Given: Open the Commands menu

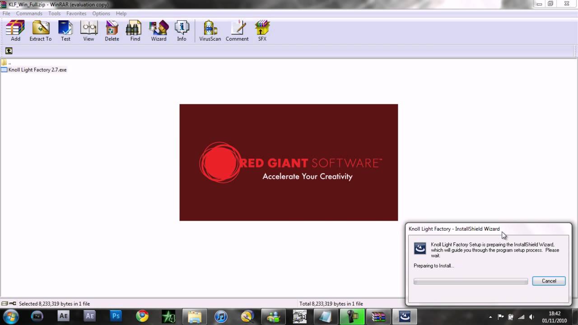Looking at the screenshot, I should point(29,14).
